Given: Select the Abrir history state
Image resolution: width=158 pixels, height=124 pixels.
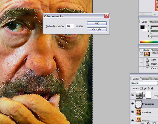Looking at the screenshot, I should click(154, 60).
